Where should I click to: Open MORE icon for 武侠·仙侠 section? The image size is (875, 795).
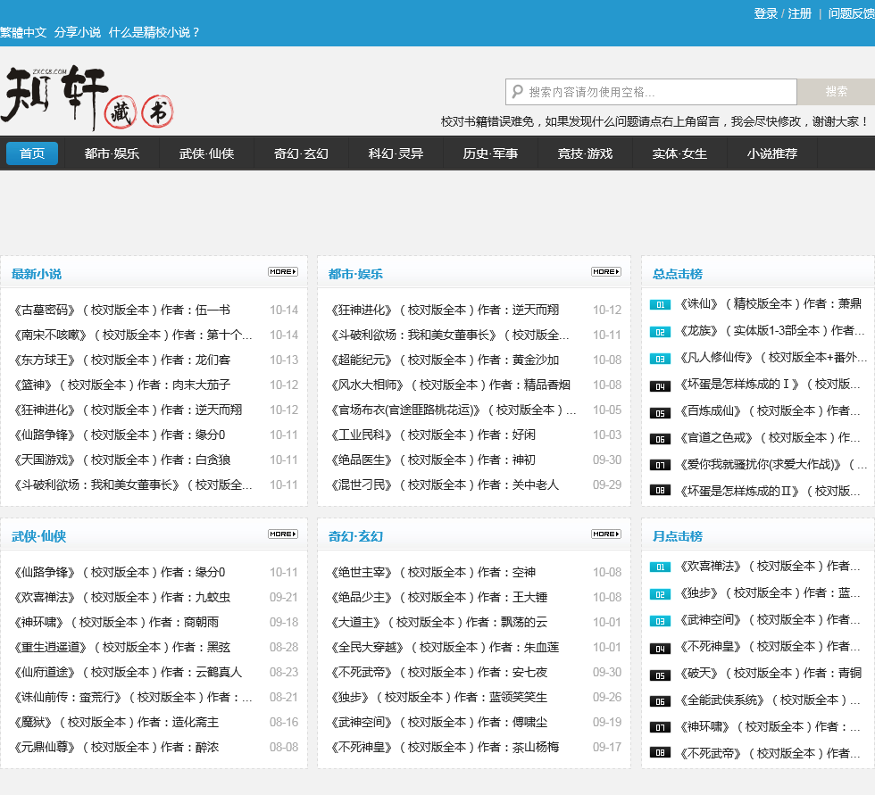tap(282, 534)
